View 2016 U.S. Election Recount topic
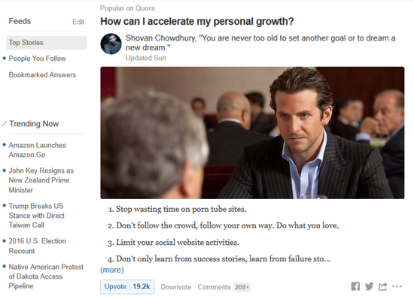The height and width of the screenshot is (299, 414). (x=37, y=246)
